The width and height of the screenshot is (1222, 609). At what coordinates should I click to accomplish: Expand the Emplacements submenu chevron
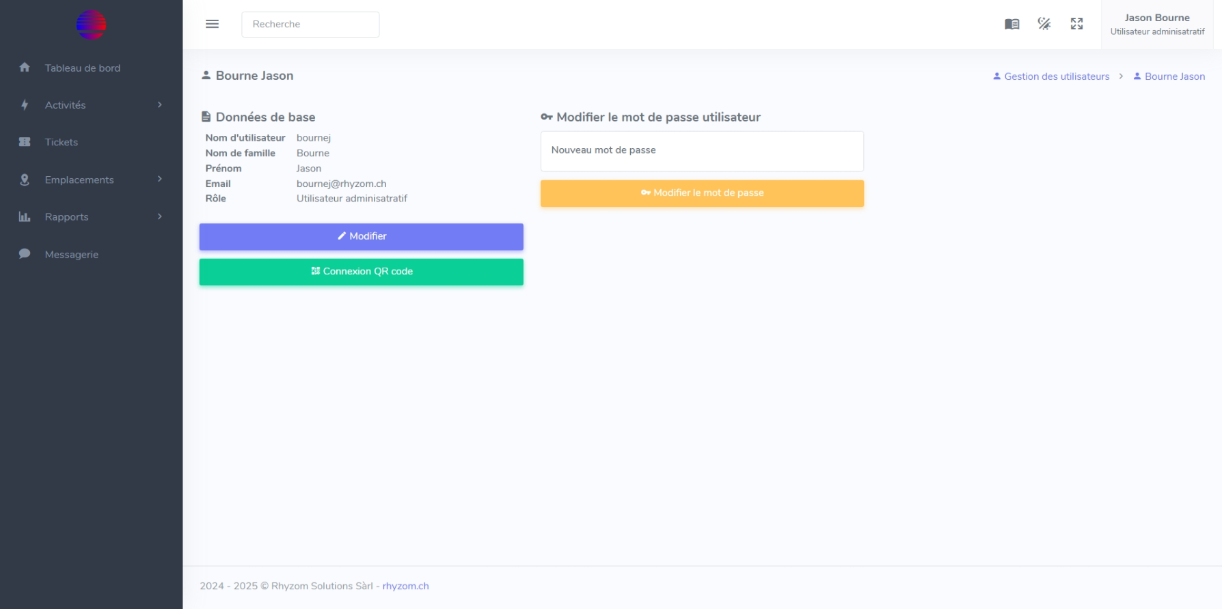click(160, 179)
